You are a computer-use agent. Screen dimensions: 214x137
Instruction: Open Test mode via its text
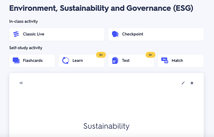pyautogui.click(x=126, y=61)
